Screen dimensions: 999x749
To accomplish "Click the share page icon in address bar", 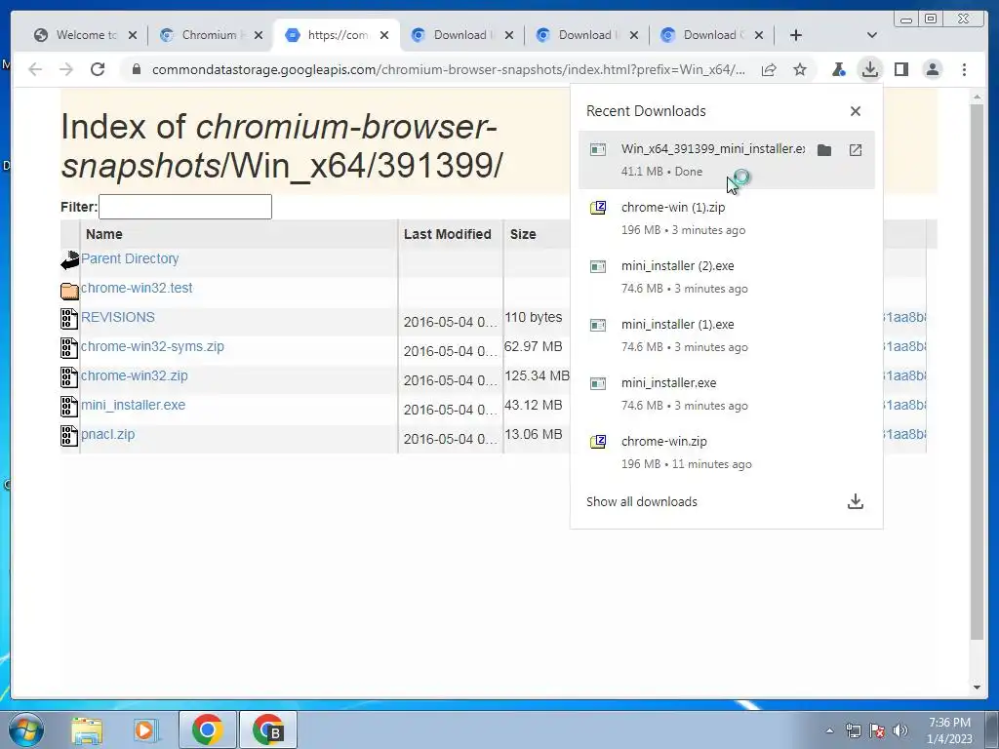I will pos(769,69).
